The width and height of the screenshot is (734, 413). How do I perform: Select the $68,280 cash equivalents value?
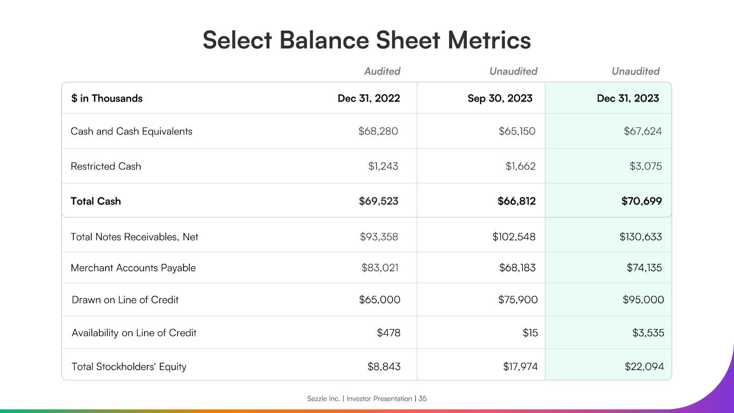click(x=378, y=131)
